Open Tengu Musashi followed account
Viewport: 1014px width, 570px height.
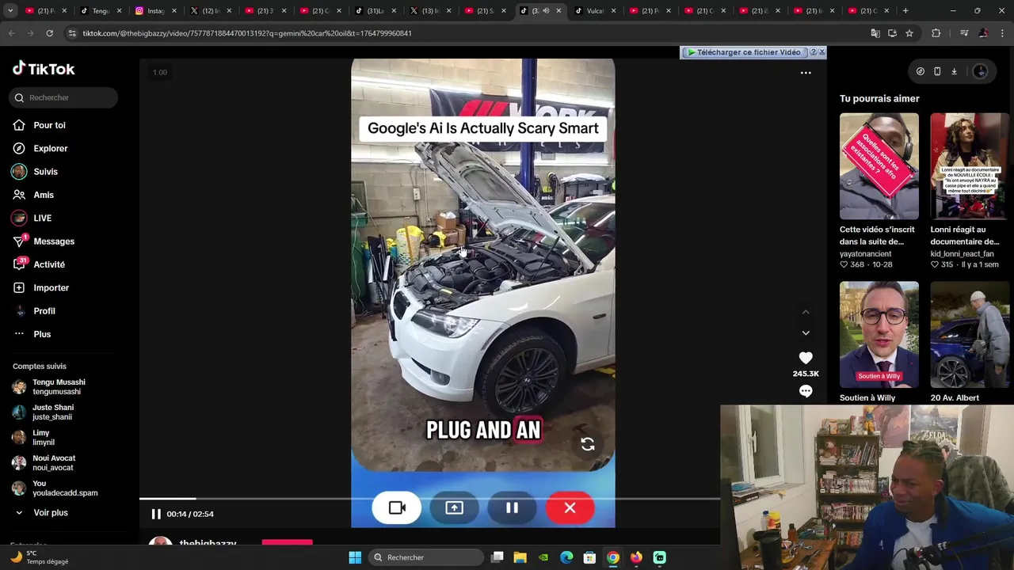coord(59,386)
